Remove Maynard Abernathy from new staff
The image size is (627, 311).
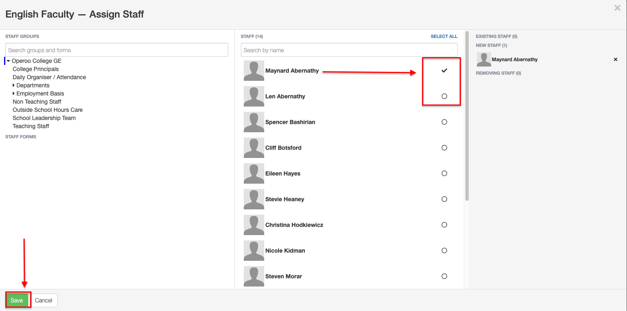click(x=615, y=60)
